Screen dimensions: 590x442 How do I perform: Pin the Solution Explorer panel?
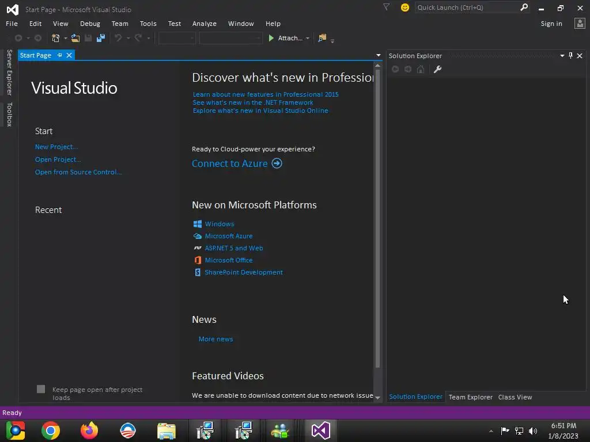(571, 56)
